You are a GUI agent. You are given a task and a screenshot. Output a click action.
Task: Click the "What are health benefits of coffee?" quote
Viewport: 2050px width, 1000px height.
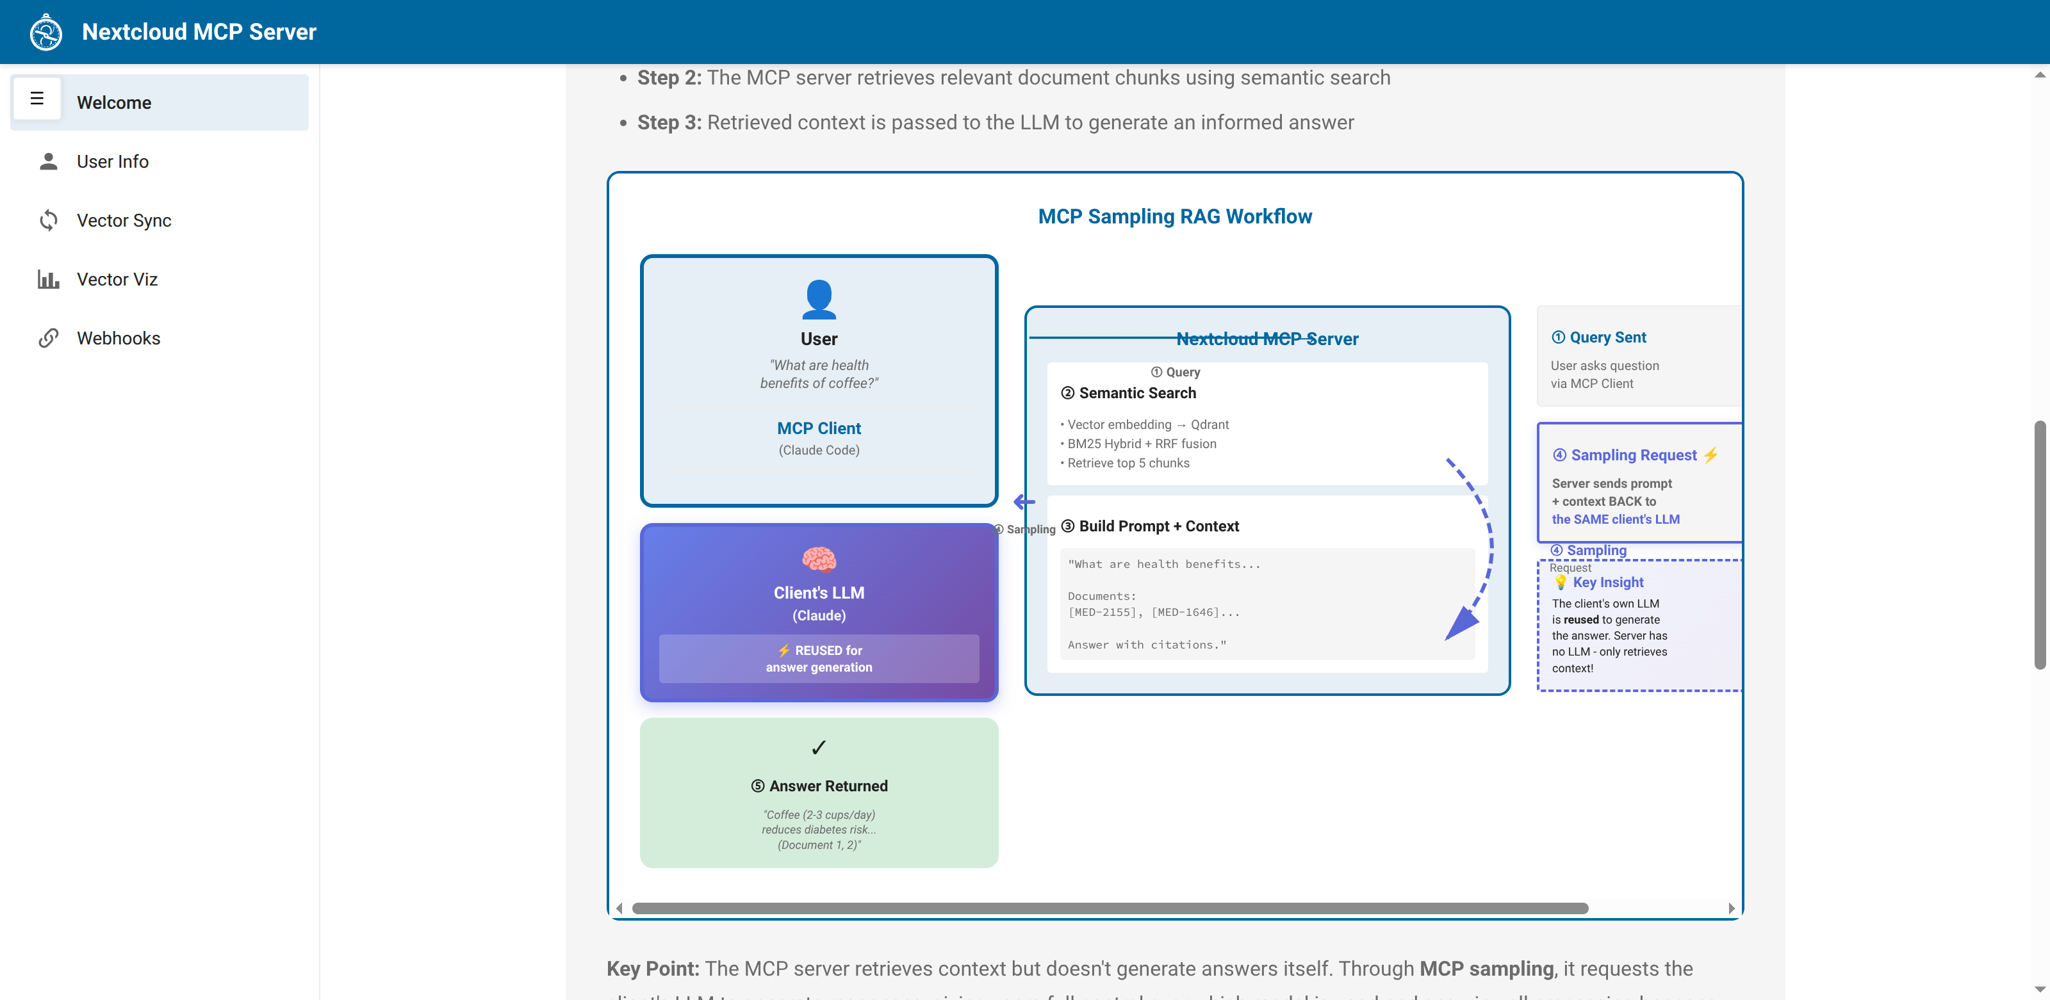click(x=819, y=374)
